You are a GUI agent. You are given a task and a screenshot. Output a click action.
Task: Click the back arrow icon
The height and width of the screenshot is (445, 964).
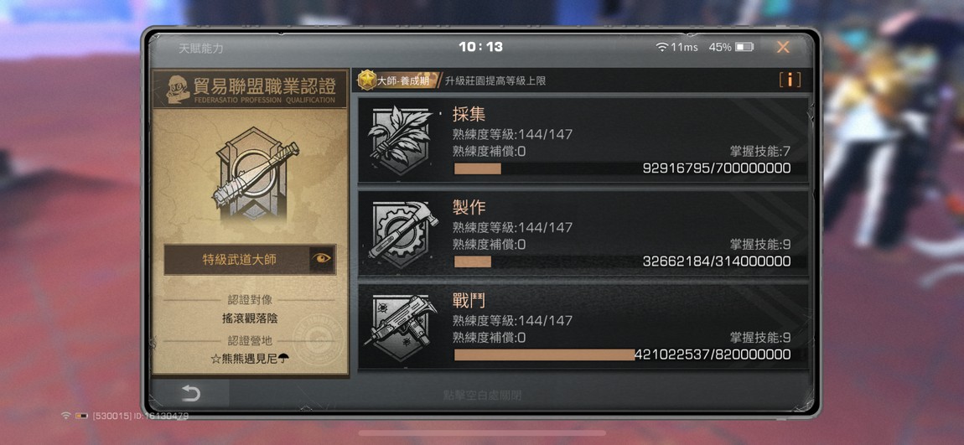[190, 394]
